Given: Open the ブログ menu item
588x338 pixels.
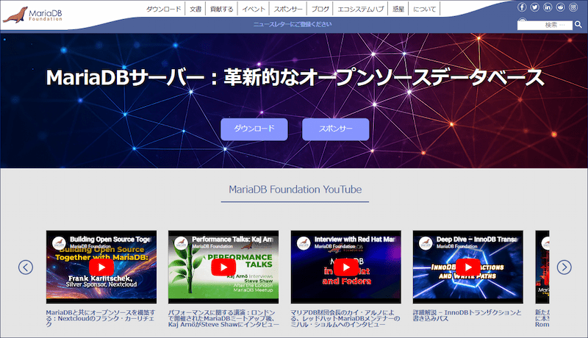Looking at the screenshot, I should pos(320,9).
